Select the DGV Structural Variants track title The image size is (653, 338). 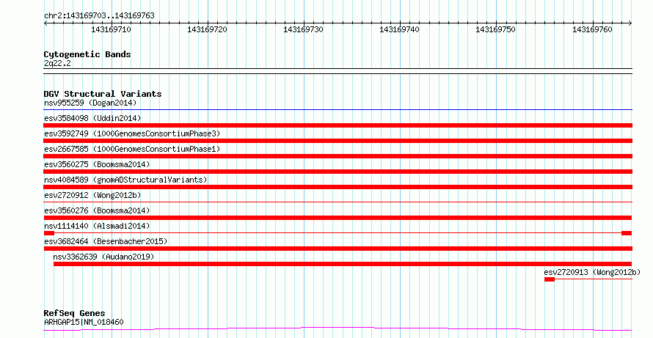point(103,94)
